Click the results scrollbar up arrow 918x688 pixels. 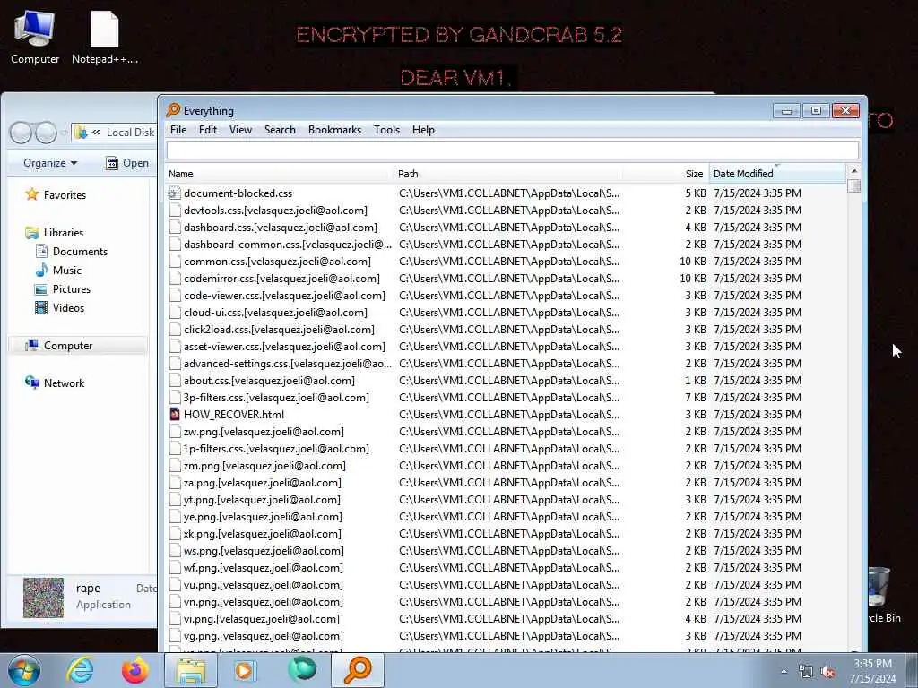pos(854,171)
